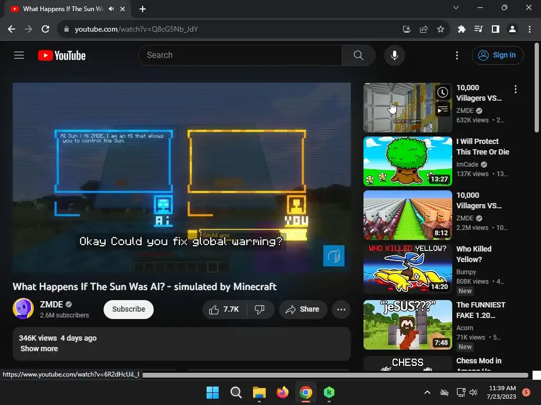
Task: Click the video player to pause
Action: point(182,178)
